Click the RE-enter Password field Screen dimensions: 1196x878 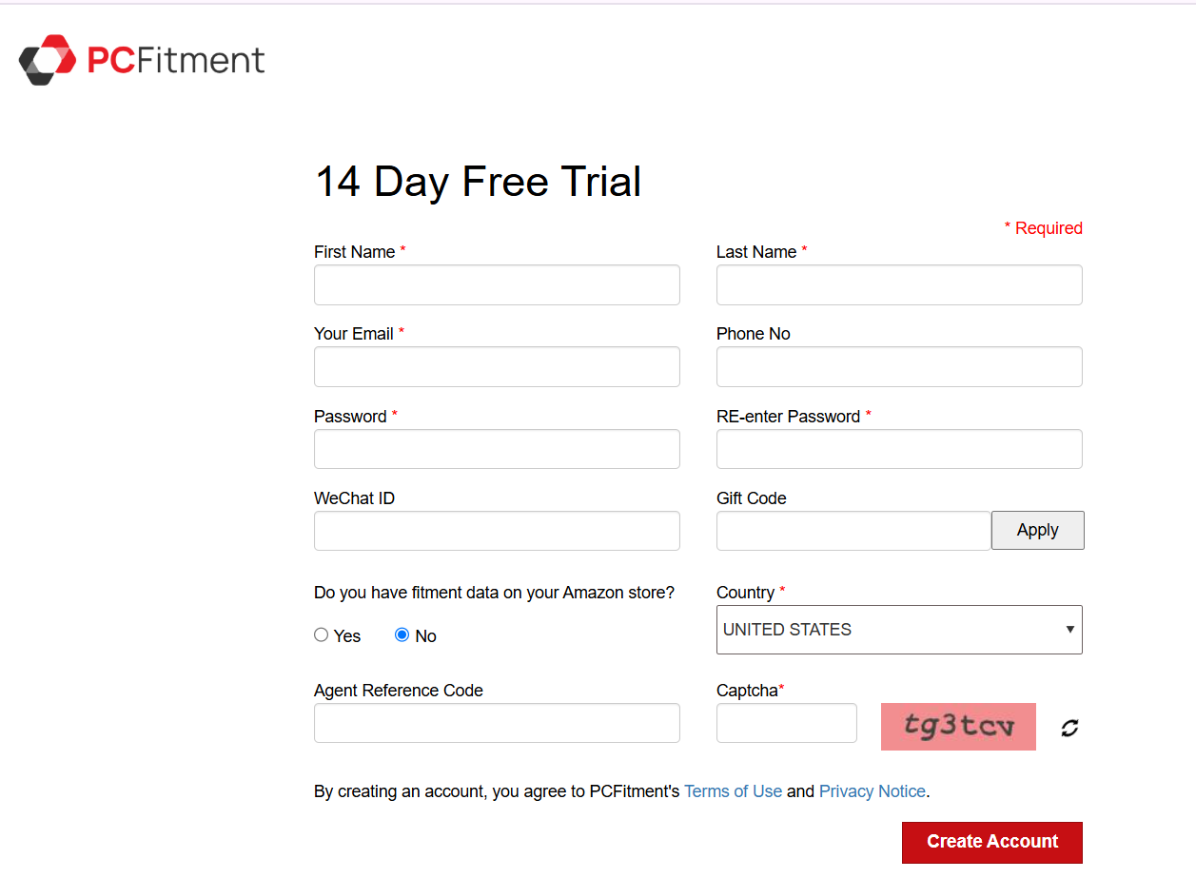click(899, 449)
